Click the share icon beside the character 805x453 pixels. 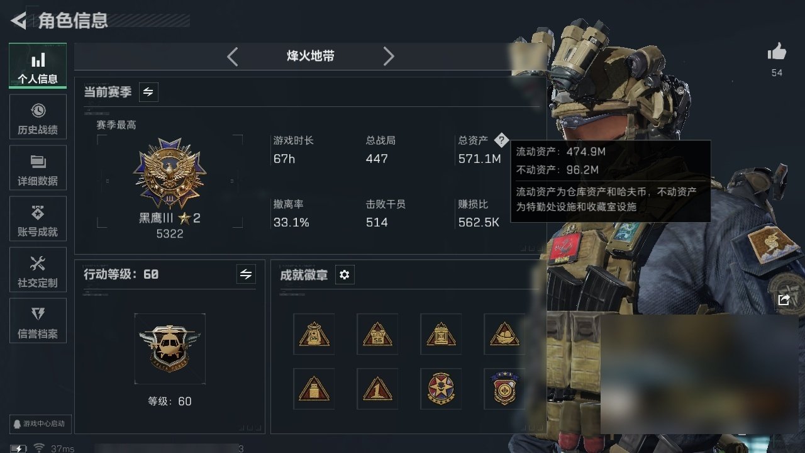pyautogui.click(x=784, y=300)
